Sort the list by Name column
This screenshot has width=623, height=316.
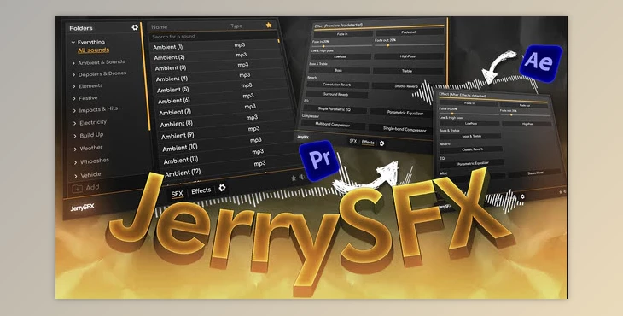(160, 27)
